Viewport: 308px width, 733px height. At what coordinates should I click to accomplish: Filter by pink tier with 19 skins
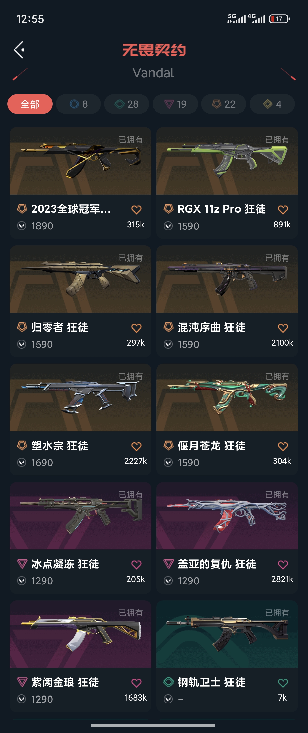coord(175,104)
